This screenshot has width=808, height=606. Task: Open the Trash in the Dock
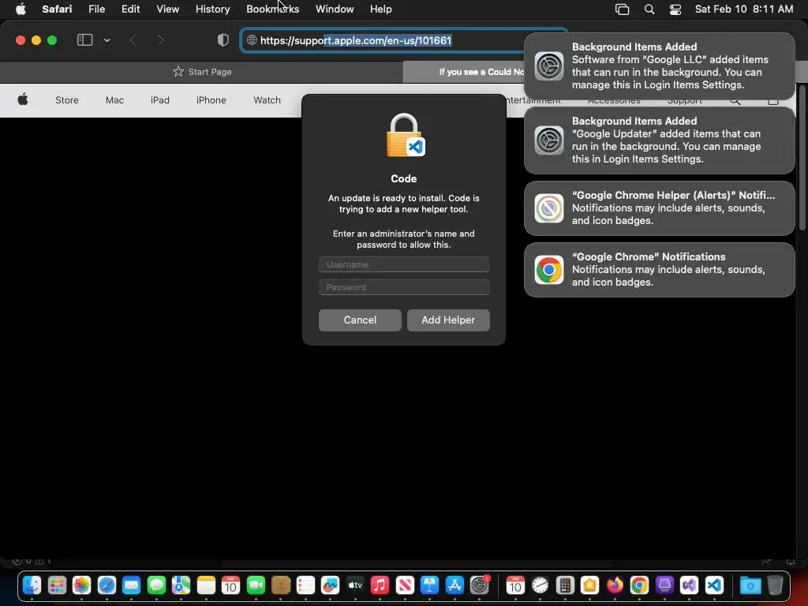click(x=775, y=585)
